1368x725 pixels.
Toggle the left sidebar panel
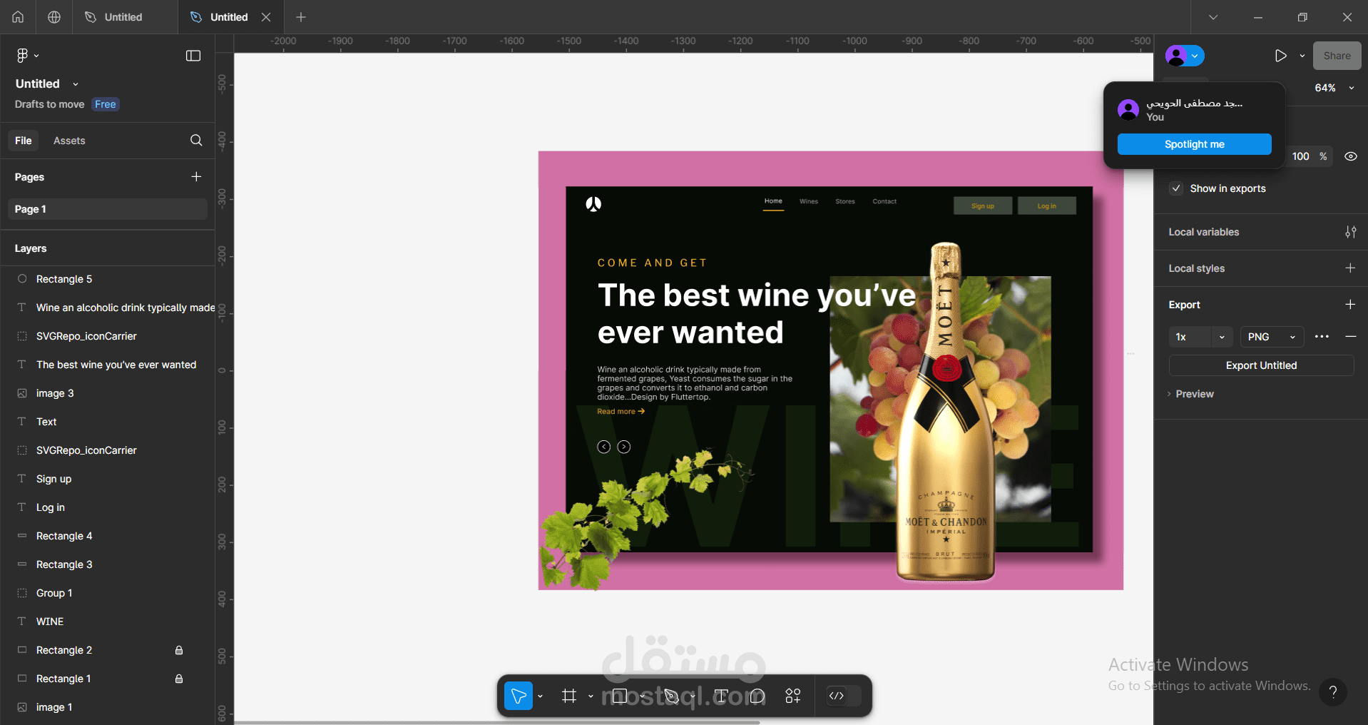click(x=193, y=56)
